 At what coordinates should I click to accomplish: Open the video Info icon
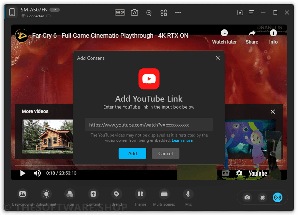[273, 37]
